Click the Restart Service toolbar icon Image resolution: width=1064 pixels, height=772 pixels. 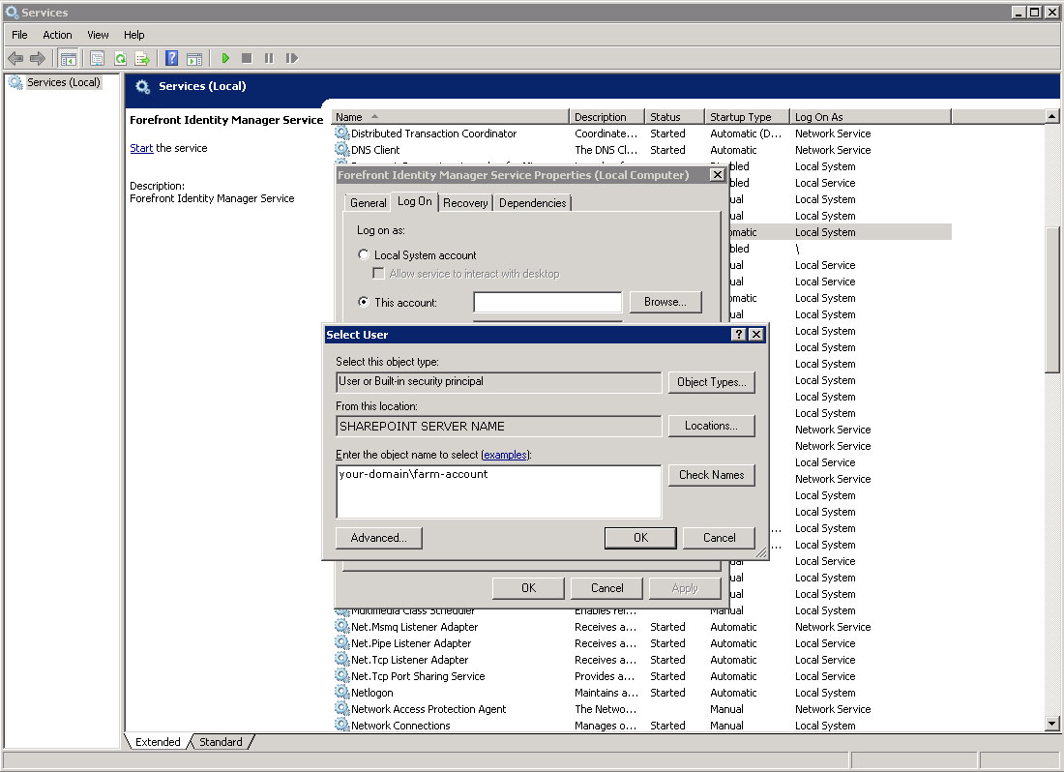[x=292, y=58]
